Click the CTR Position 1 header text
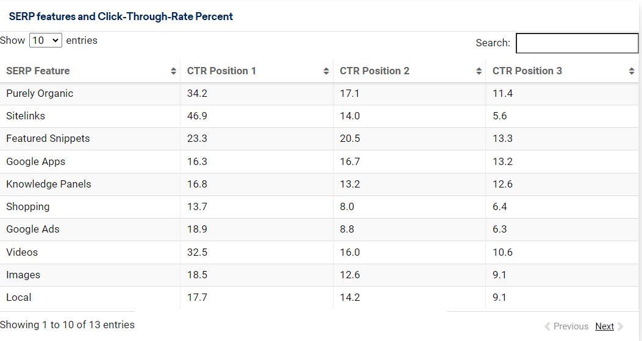642x341 pixels. (x=221, y=71)
